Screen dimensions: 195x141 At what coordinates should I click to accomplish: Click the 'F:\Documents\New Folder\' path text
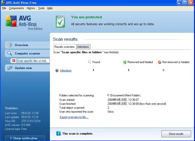point(124,96)
